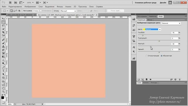
Task: Select the Move tool
Action: pos(3,19)
